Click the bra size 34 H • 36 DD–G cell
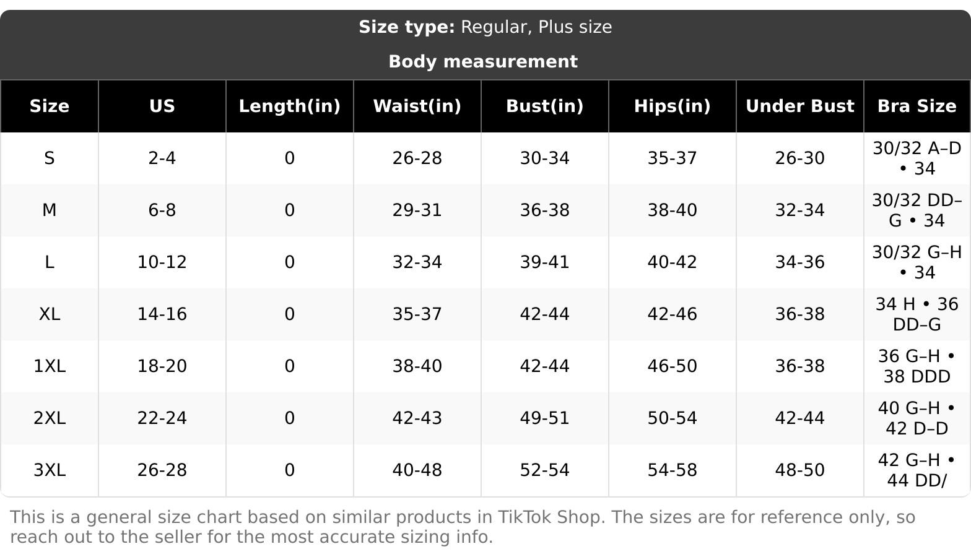Viewport: 971px width, 557px height. click(x=917, y=314)
